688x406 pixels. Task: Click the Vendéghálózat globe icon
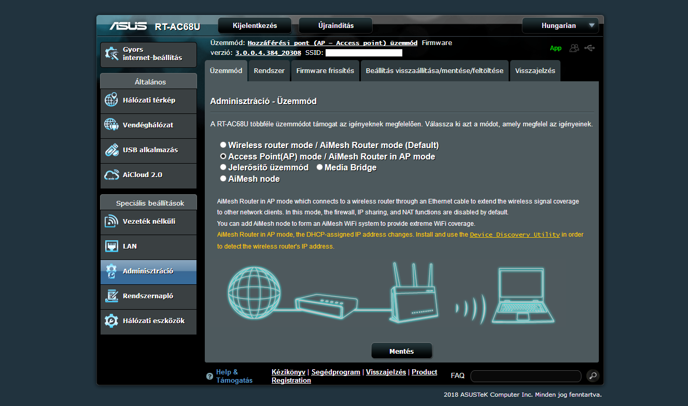(x=111, y=125)
